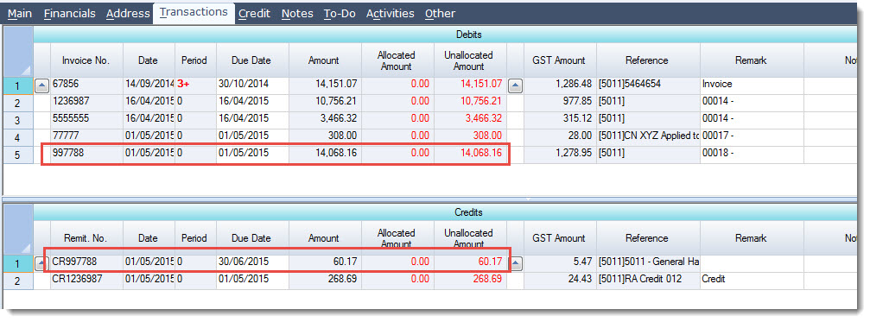Click the Credits select-all corner cell
This screenshot has width=870, height=322.
[x=18, y=229]
